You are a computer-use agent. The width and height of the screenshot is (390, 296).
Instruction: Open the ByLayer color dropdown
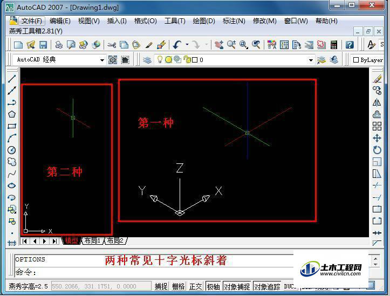click(368, 60)
